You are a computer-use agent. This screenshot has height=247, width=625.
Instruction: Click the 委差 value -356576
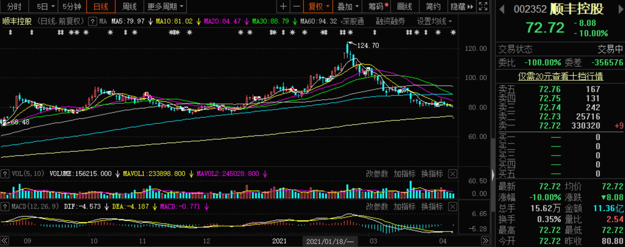click(x=607, y=63)
